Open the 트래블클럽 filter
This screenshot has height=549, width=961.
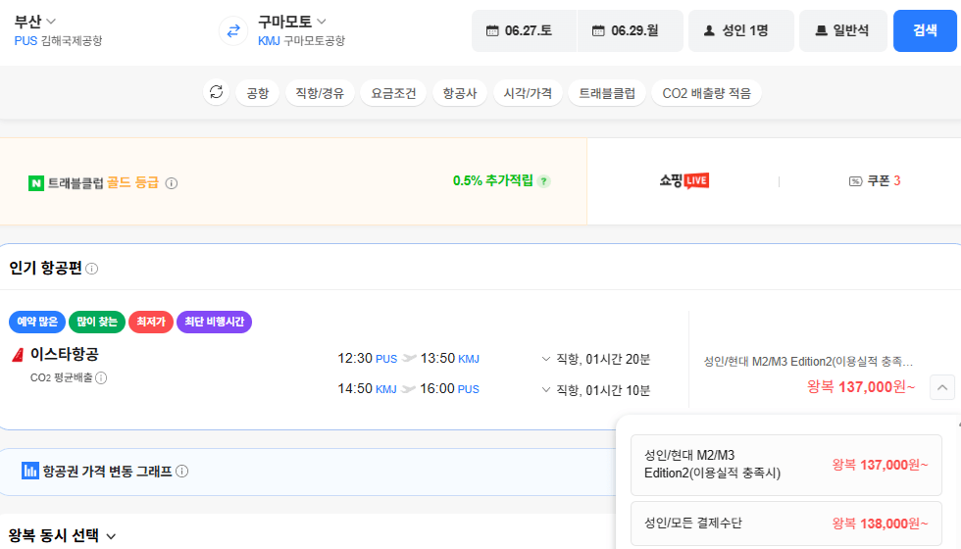point(607,93)
